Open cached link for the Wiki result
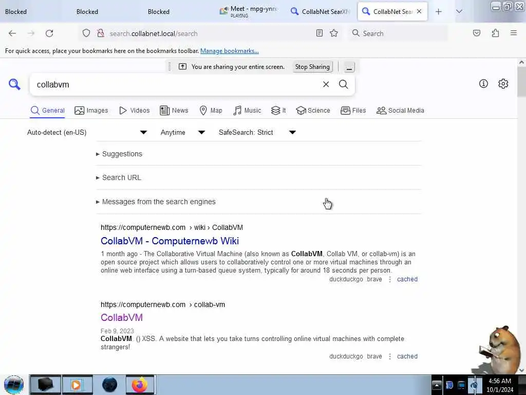Viewport: 526px width, 395px height. click(x=407, y=279)
